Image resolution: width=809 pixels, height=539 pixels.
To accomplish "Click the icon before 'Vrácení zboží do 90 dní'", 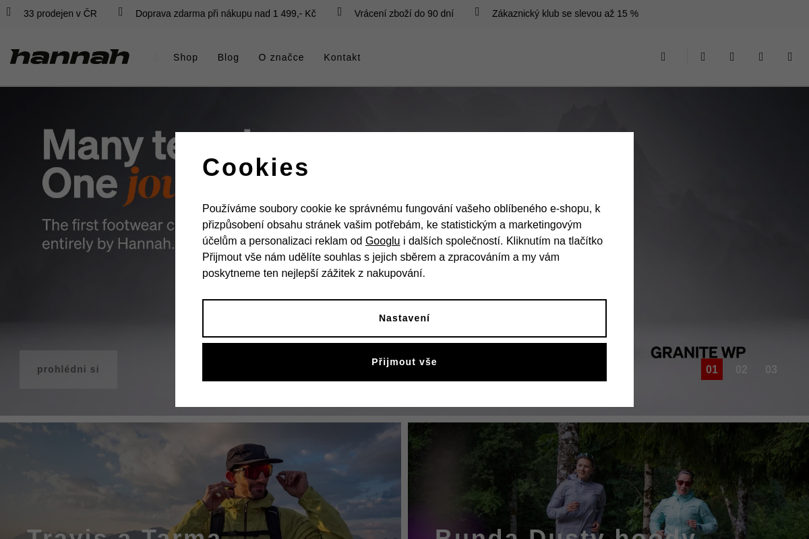I will pyautogui.click(x=340, y=11).
